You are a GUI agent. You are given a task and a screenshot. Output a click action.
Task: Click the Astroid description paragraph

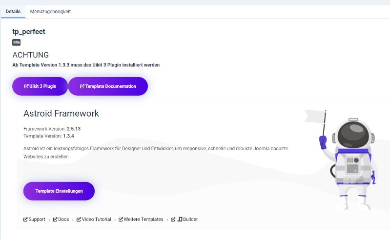click(156, 153)
